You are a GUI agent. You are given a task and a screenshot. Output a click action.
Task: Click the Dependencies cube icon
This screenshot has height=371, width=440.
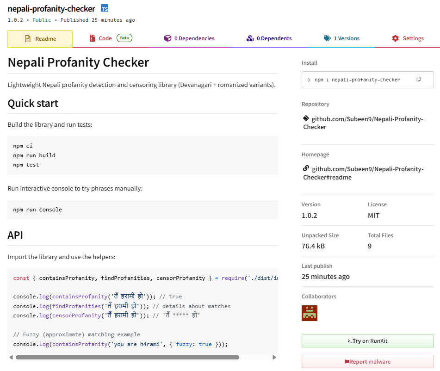coord(167,38)
